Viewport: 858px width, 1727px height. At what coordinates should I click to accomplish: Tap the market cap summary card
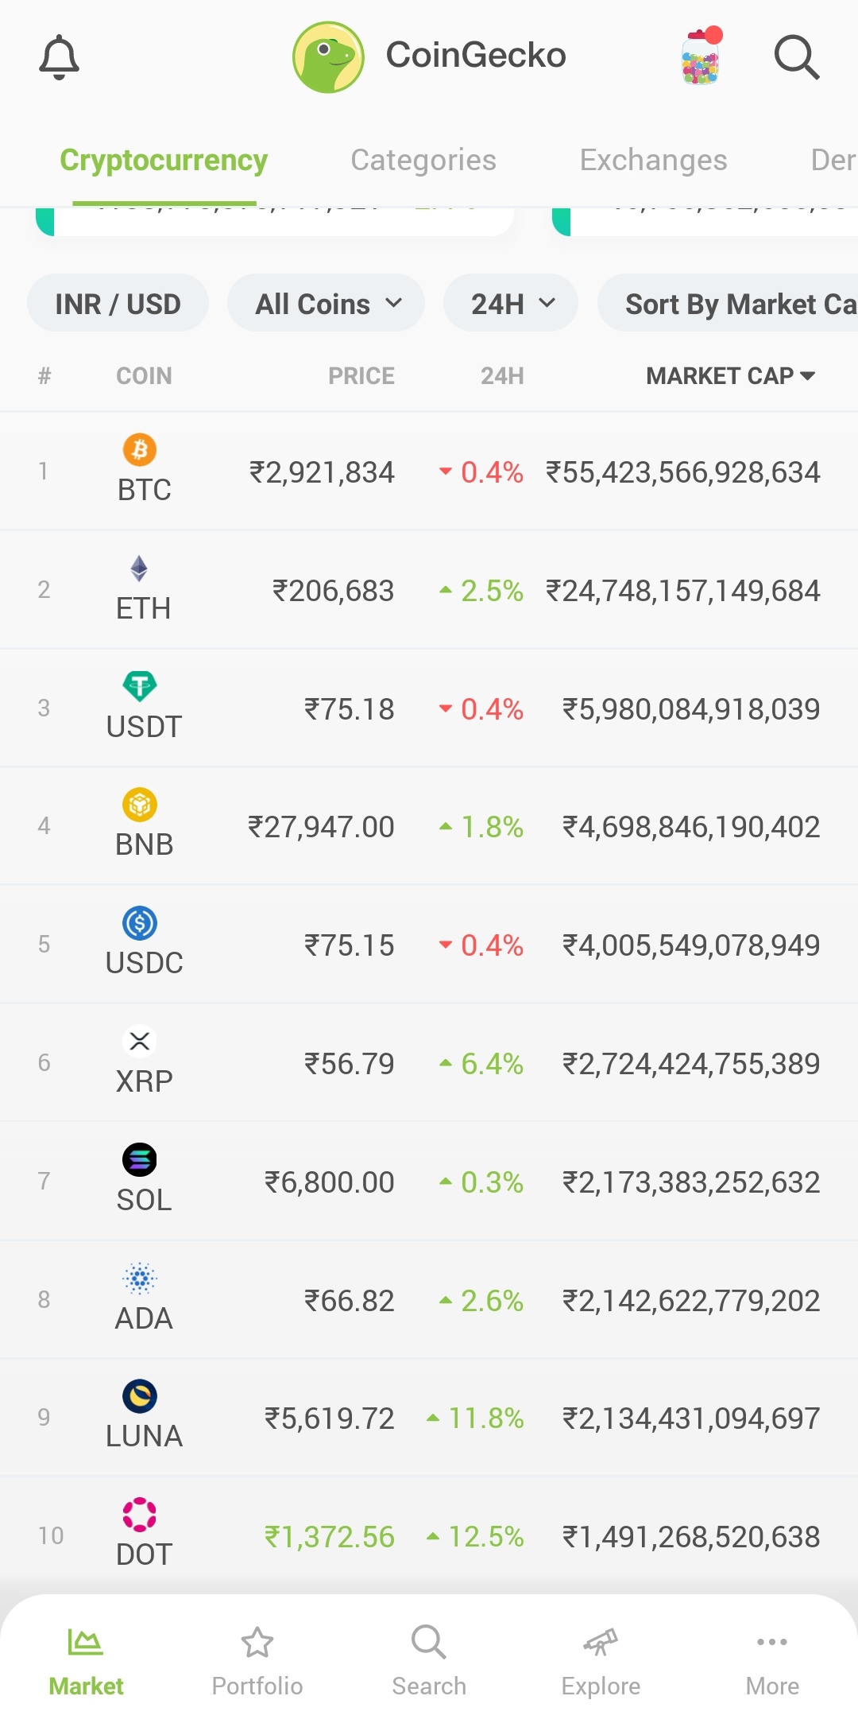tap(275, 220)
